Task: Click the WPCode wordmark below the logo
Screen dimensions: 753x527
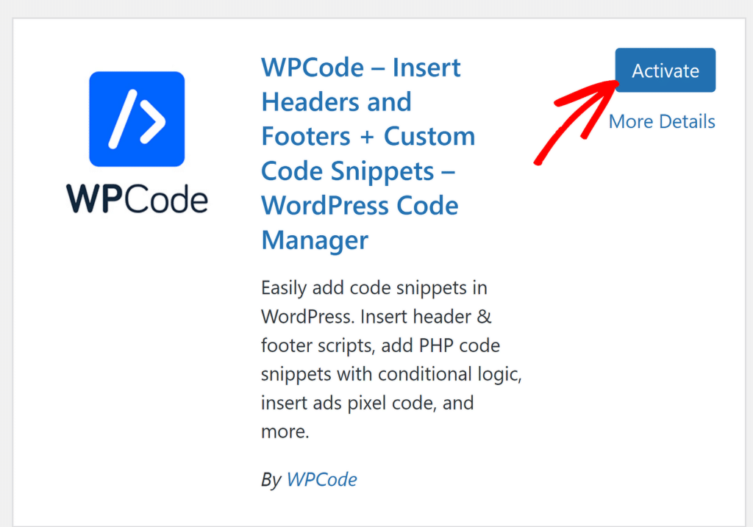Action: 136,198
